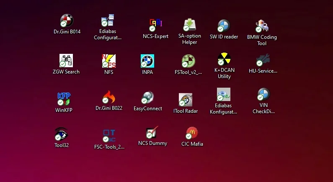This screenshot has width=333, height=182.
Task: Click the NFS desktop icon
Action: click(x=109, y=61)
